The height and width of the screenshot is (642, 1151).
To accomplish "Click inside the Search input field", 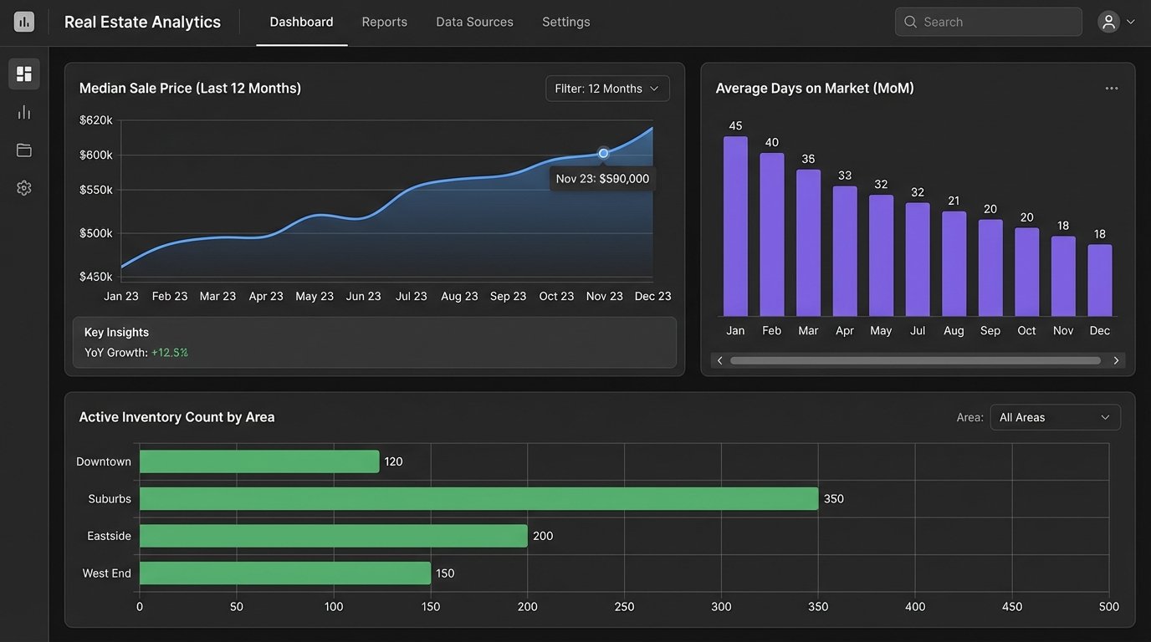I will 987,21.
